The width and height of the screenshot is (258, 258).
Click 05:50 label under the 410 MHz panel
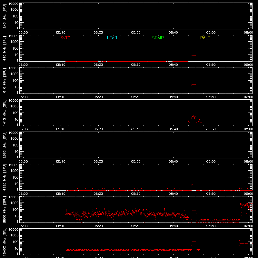click(x=211, y=65)
